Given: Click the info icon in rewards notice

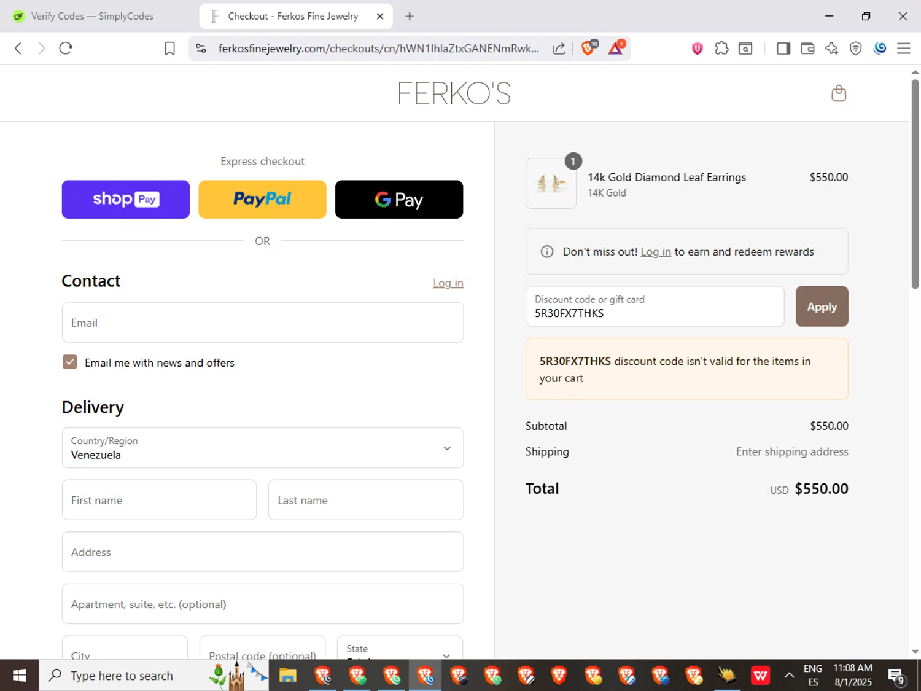Looking at the screenshot, I should 546,252.
